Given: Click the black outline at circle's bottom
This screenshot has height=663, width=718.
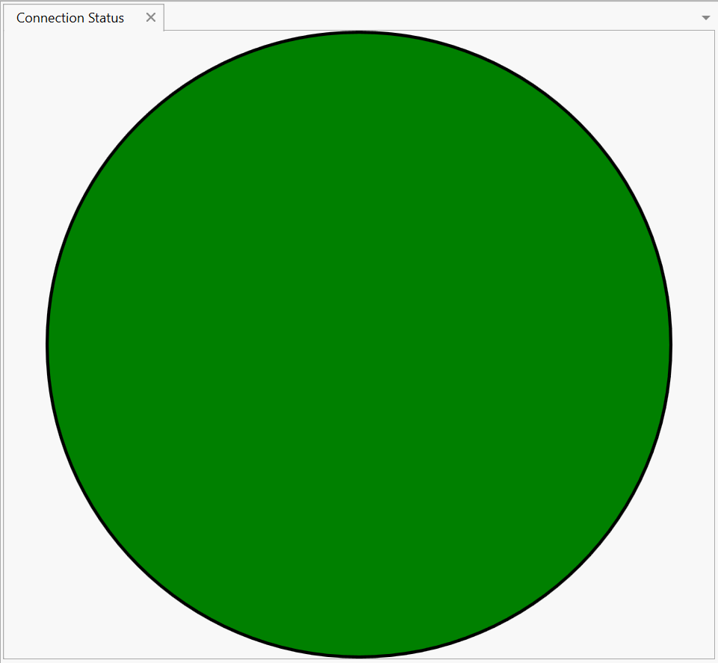Looking at the screenshot, I should tap(359, 656).
